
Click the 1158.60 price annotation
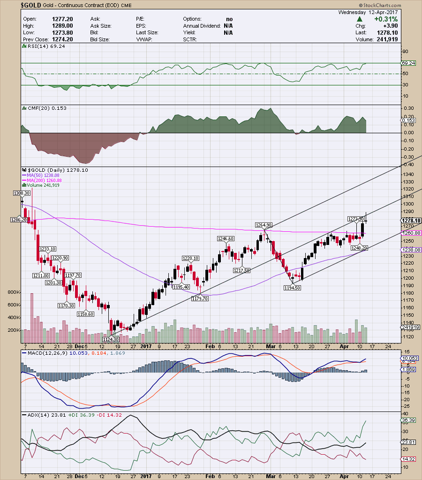click(x=85, y=314)
